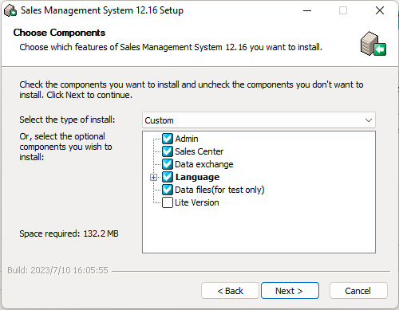Minimize the Setup window
Screen dimensions: 399x310
pos(307,10)
